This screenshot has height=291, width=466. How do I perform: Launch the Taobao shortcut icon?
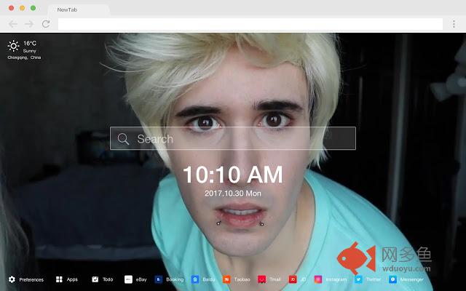tap(226, 279)
